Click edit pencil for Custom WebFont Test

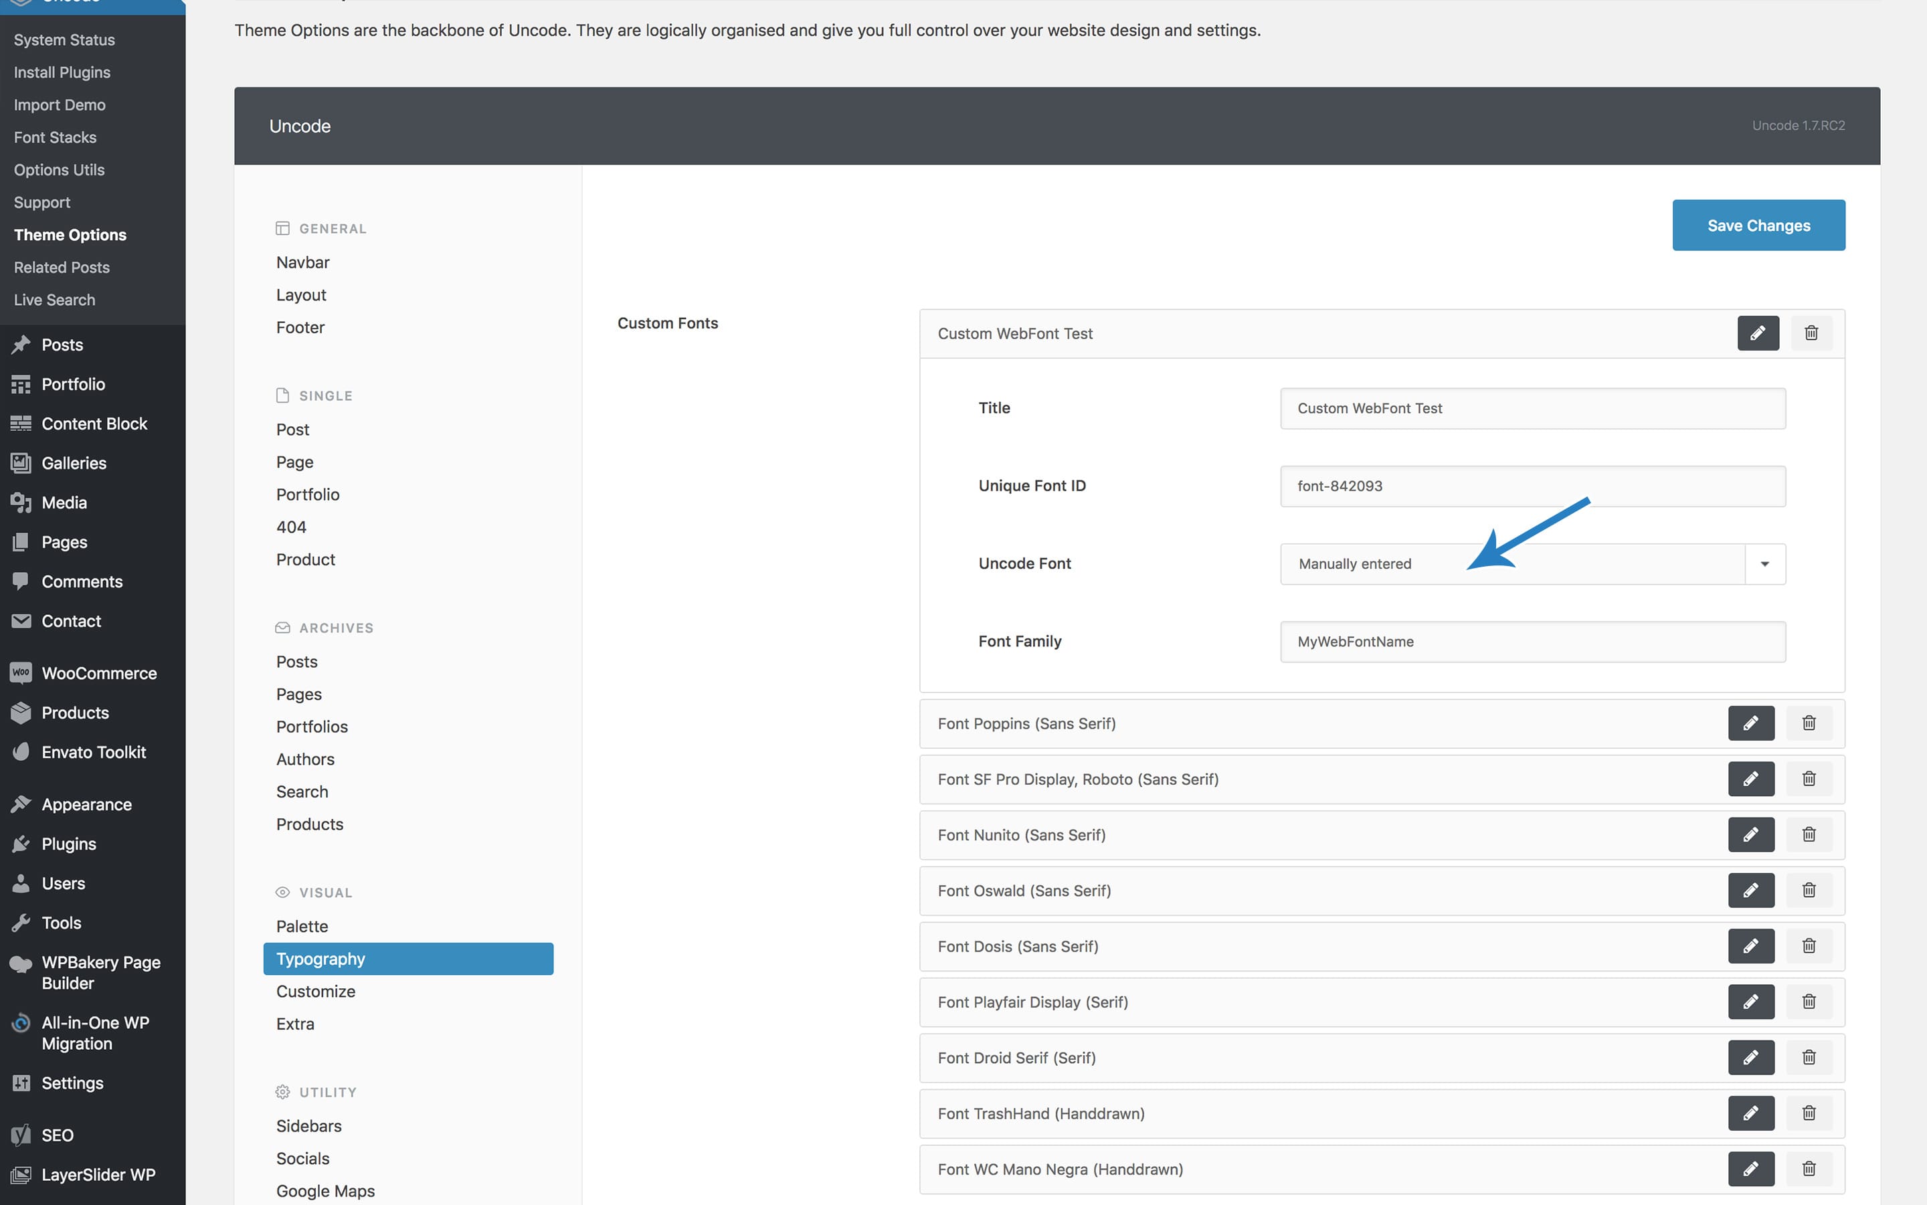pyautogui.click(x=1757, y=333)
